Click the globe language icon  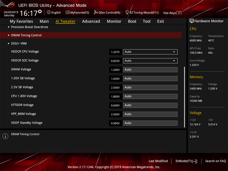[49, 12]
